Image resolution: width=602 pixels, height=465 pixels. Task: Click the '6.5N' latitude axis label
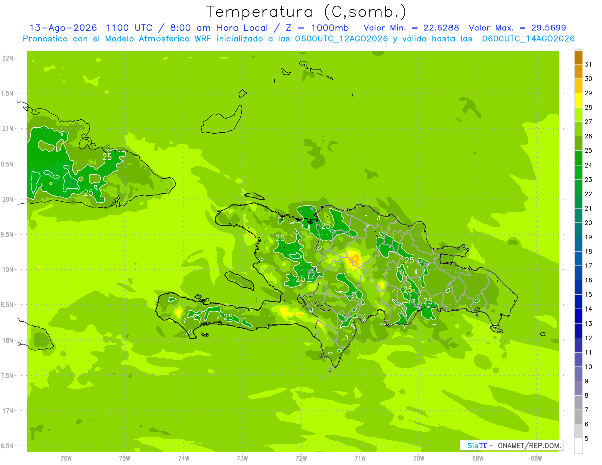[x=8, y=446]
